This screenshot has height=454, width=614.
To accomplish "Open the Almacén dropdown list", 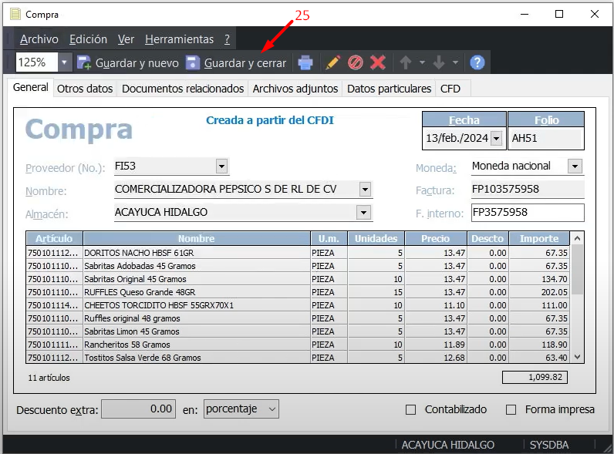I will pyautogui.click(x=364, y=212).
